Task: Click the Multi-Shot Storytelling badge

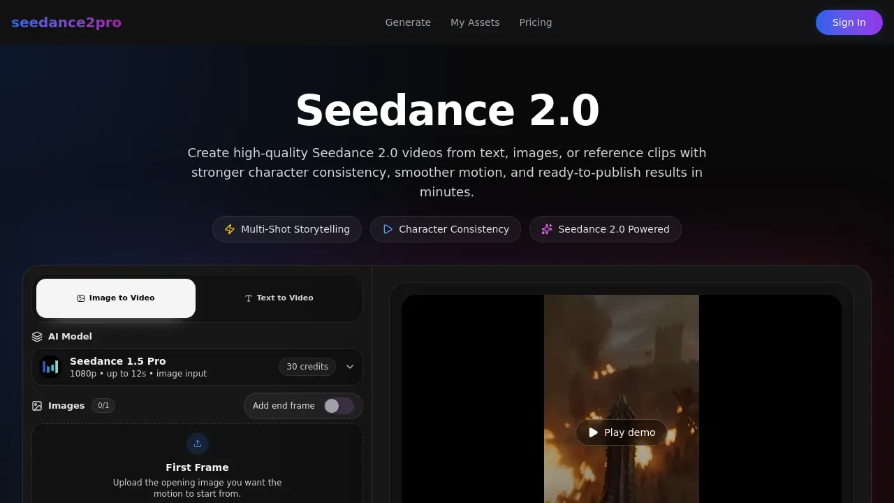Action: click(287, 229)
